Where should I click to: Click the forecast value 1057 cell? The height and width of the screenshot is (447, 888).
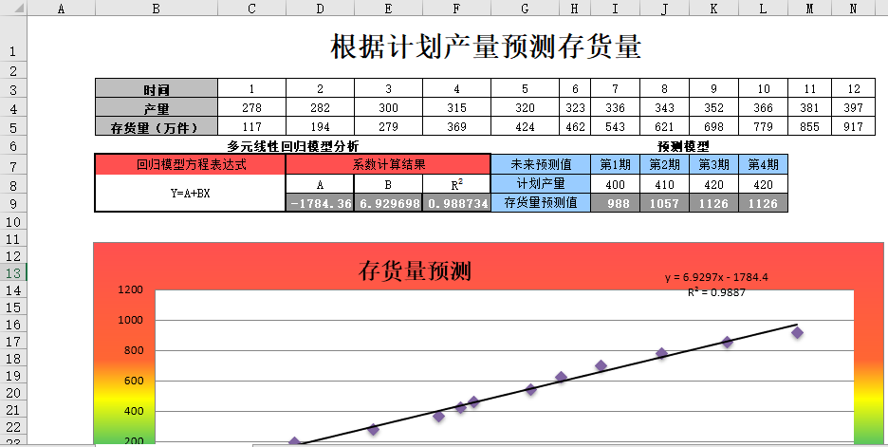point(664,202)
